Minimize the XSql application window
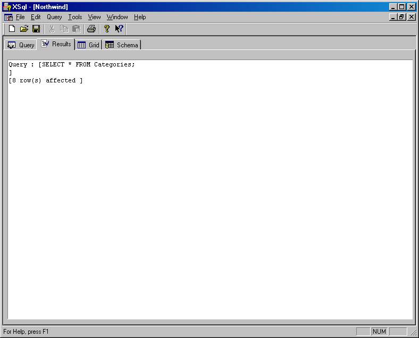The image size is (419, 338). tap(392, 7)
